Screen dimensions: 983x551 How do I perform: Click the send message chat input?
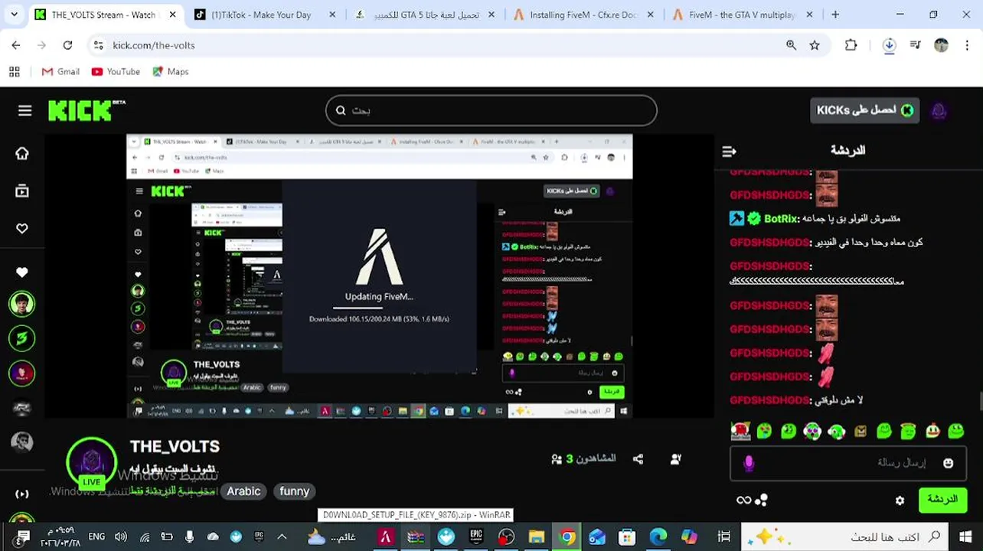pos(848,463)
